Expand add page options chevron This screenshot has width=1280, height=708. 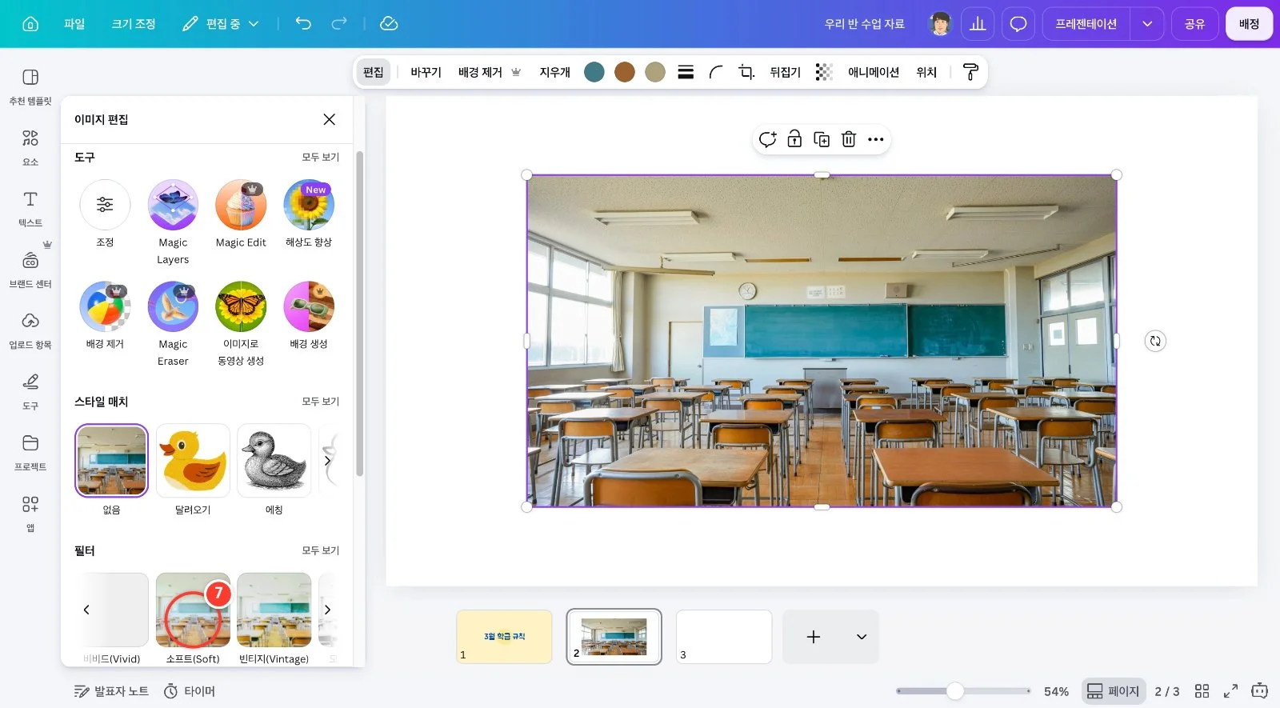tap(862, 637)
